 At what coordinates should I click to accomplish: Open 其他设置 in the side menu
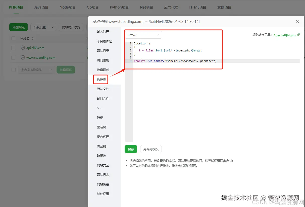(103, 194)
